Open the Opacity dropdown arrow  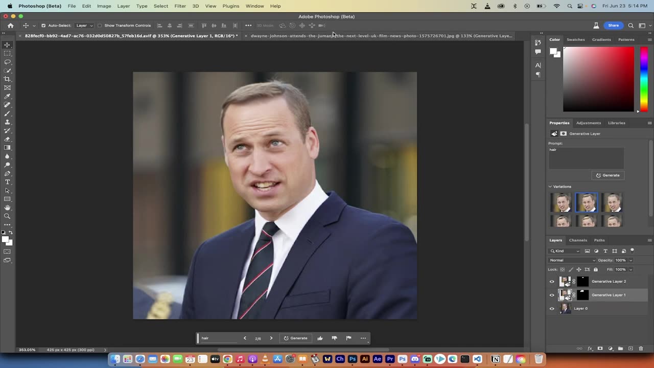pos(631,260)
